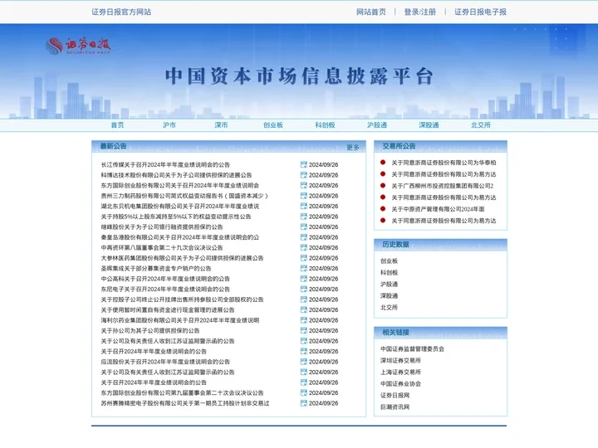This screenshot has height=448, width=598.
Task: Visit 巨潮资讯网 related link
Action: click(395, 407)
